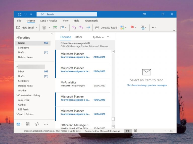Open the By Date sort dropdown
Screen dimensions: 193x144
tap(98, 37)
